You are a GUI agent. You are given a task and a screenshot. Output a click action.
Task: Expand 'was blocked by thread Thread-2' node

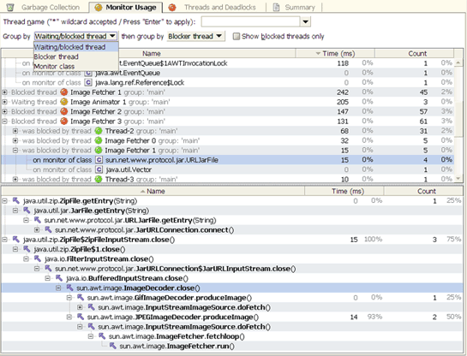[x=15, y=131]
